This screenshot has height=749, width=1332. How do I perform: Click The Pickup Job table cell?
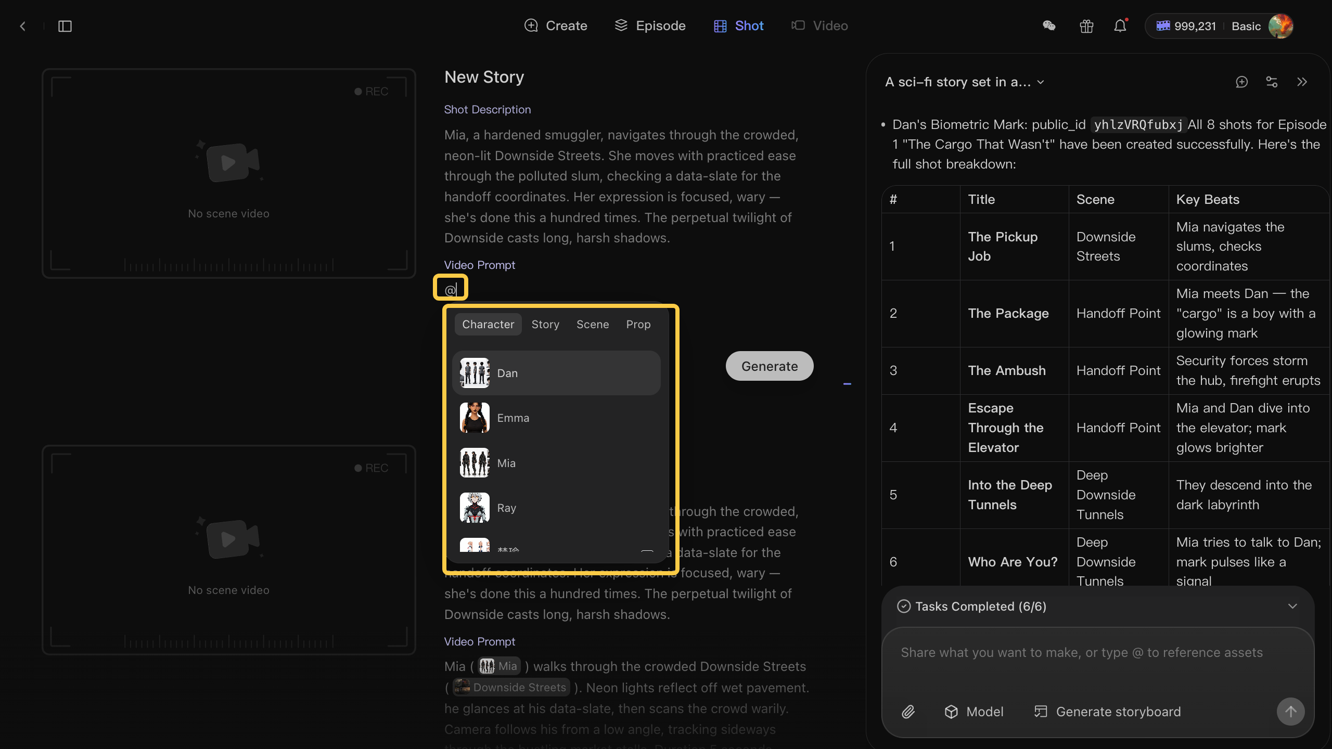click(1014, 247)
